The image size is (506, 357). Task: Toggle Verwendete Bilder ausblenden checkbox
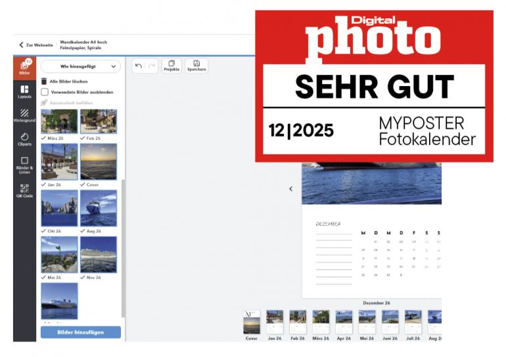[45, 92]
